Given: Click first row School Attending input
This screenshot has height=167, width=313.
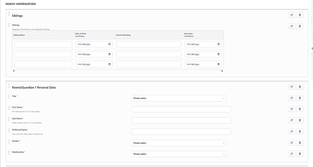Looking at the screenshot, I should [149, 44].
